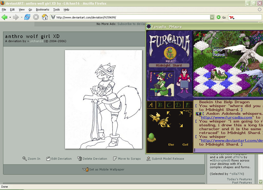Viewport: 263px width, 190px height.
Task: Click the site favicon in the address bar
Action: (x=53, y=17)
